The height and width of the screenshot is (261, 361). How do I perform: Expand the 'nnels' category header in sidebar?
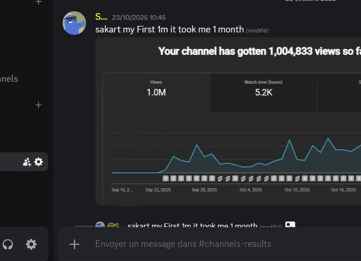point(8,79)
